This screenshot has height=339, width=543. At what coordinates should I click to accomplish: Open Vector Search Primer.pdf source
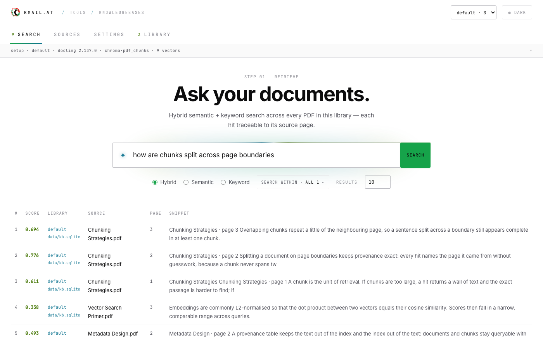pyautogui.click(x=105, y=312)
